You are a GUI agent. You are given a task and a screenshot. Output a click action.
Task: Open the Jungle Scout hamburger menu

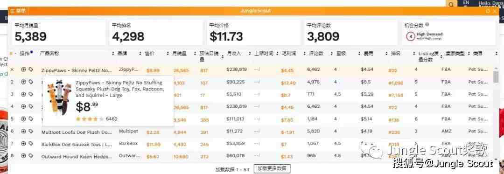pos(12,11)
